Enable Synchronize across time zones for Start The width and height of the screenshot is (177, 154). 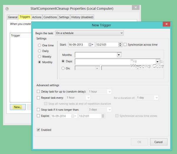(125, 45)
